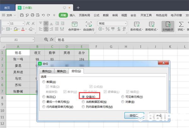
Task: Click the 开始 ribbon button
Action: 63,15
